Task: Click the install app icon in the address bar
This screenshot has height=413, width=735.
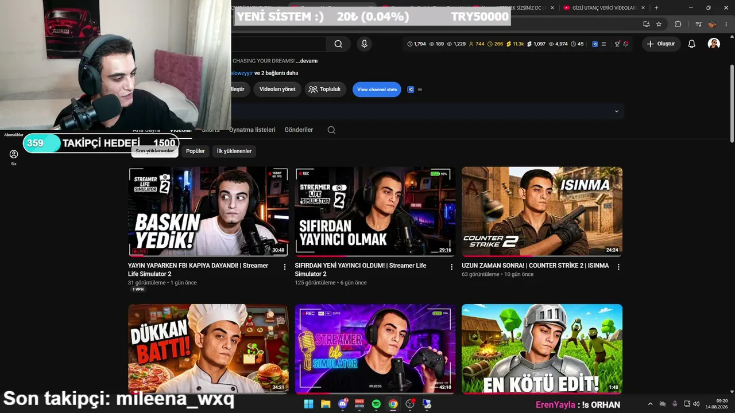Action: point(646,24)
